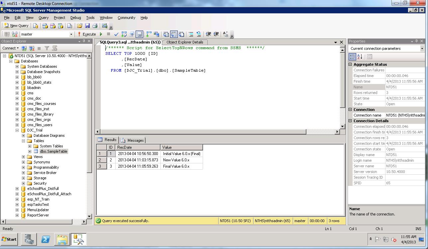Select the Results tab

point(107,140)
